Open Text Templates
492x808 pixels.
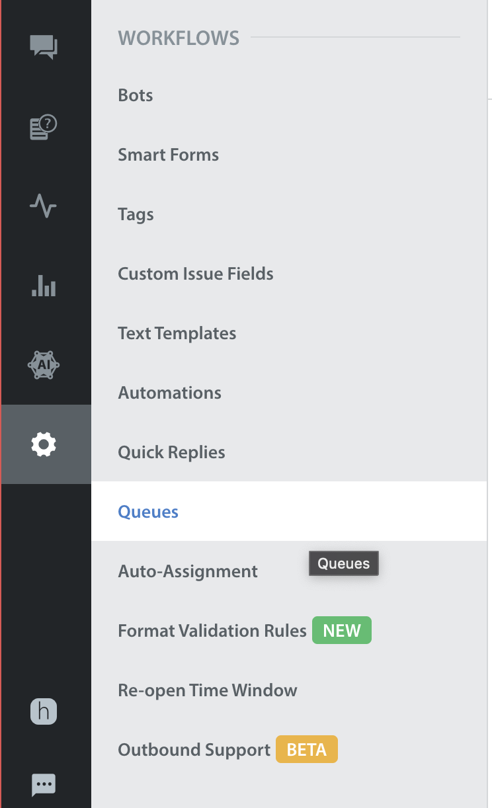[177, 333]
